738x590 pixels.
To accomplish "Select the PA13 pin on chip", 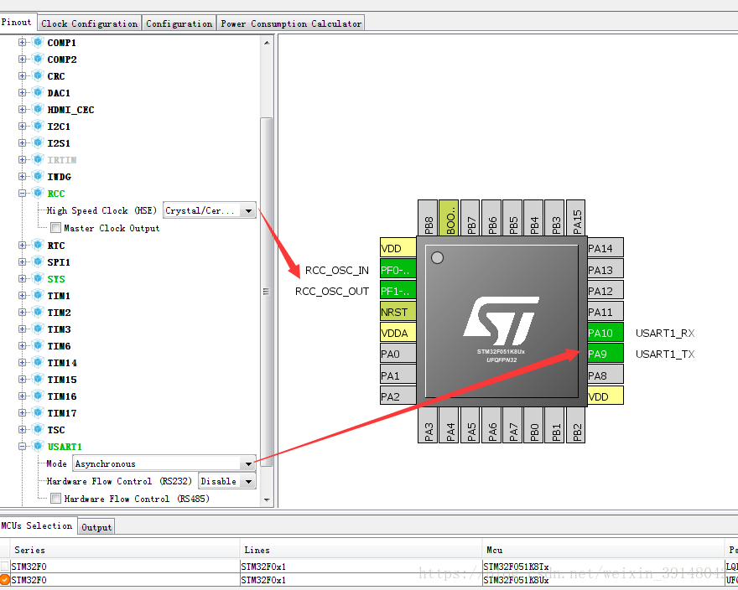I will pyautogui.click(x=605, y=270).
